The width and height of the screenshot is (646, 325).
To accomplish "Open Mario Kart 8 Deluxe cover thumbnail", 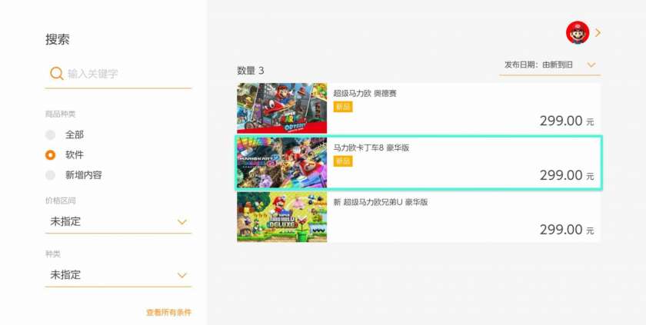I will click(x=281, y=163).
